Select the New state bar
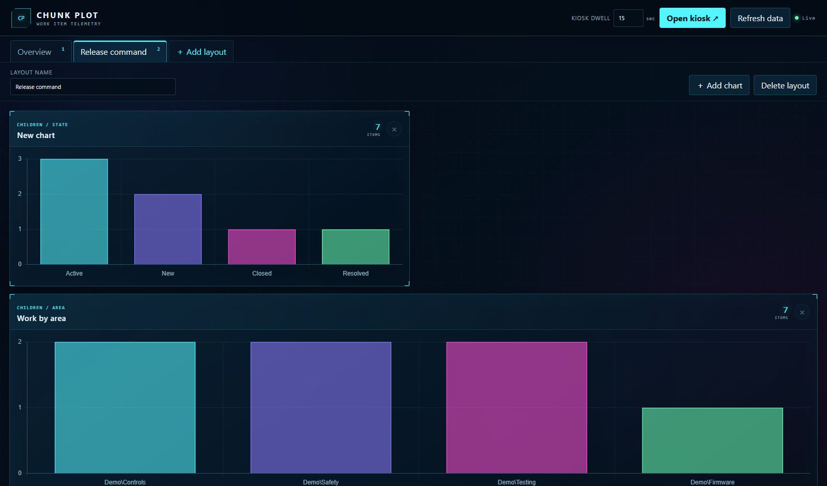The height and width of the screenshot is (486, 827). (x=168, y=229)
